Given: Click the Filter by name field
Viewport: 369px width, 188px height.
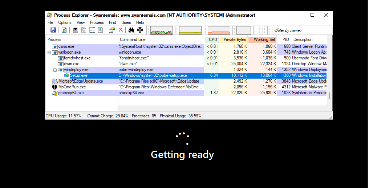Looking at the screenshot, I should [303, 30].
